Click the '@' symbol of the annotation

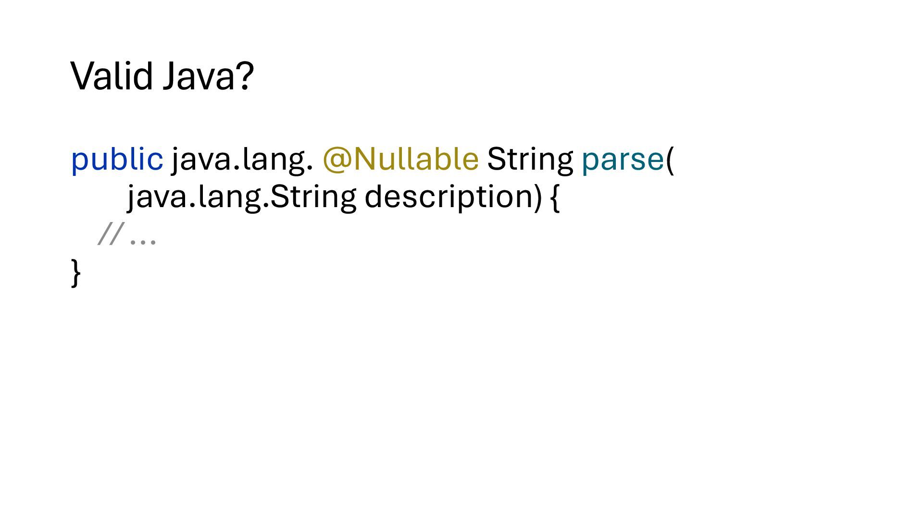click(x=337, y=160)
